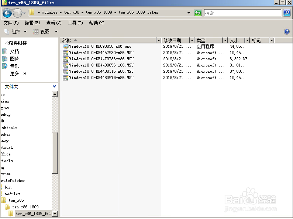Click the 音乐 favorites icon
Viewport: 293px width, 219px height.
coord(4,66)
